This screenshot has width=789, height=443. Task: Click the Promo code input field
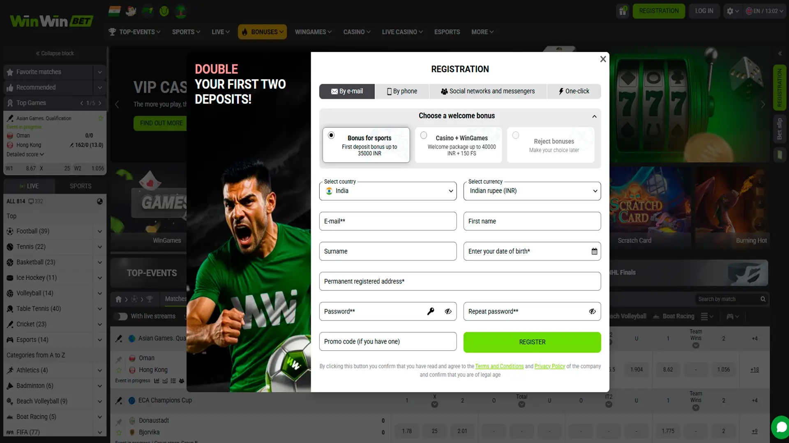pos(388,342)
